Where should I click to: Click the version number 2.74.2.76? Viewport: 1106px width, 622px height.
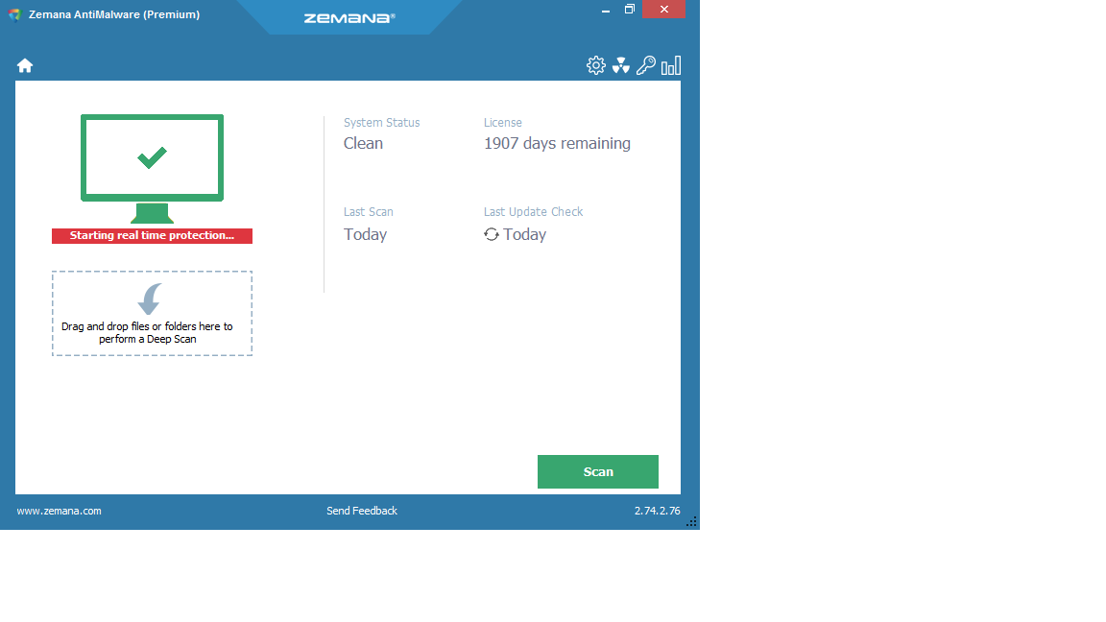point(658,511)
